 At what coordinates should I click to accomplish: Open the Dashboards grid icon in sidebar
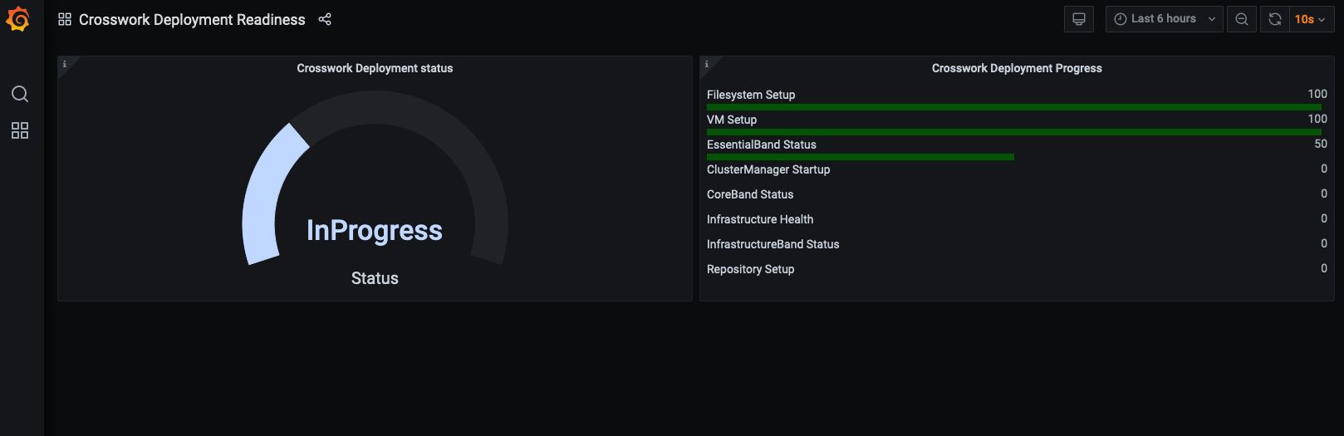pyautogui.click(x=20, y=130)
